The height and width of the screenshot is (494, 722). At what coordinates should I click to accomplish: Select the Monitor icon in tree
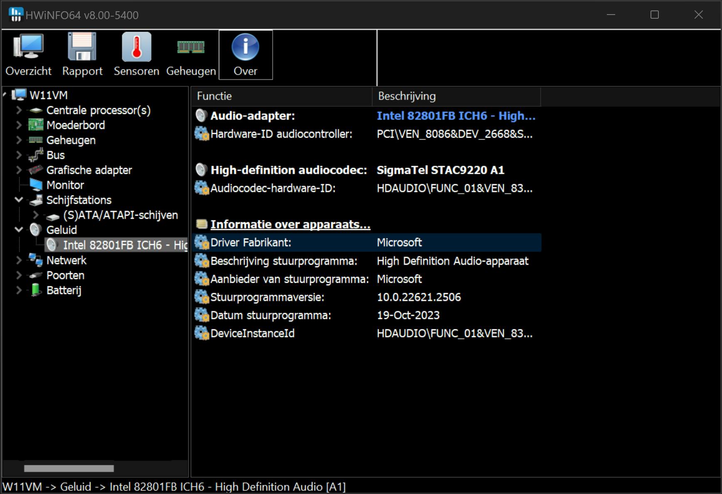coord(36,185)
